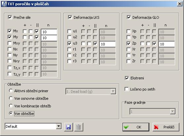This screenshot has height=136, width=184.
Task: Enable the Yr checkbox
Action: point(129,55)
